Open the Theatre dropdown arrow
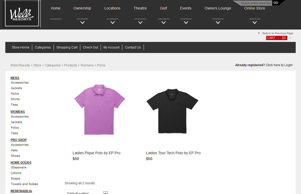This screenshot has width=301, height=194. tap(140, 23)
